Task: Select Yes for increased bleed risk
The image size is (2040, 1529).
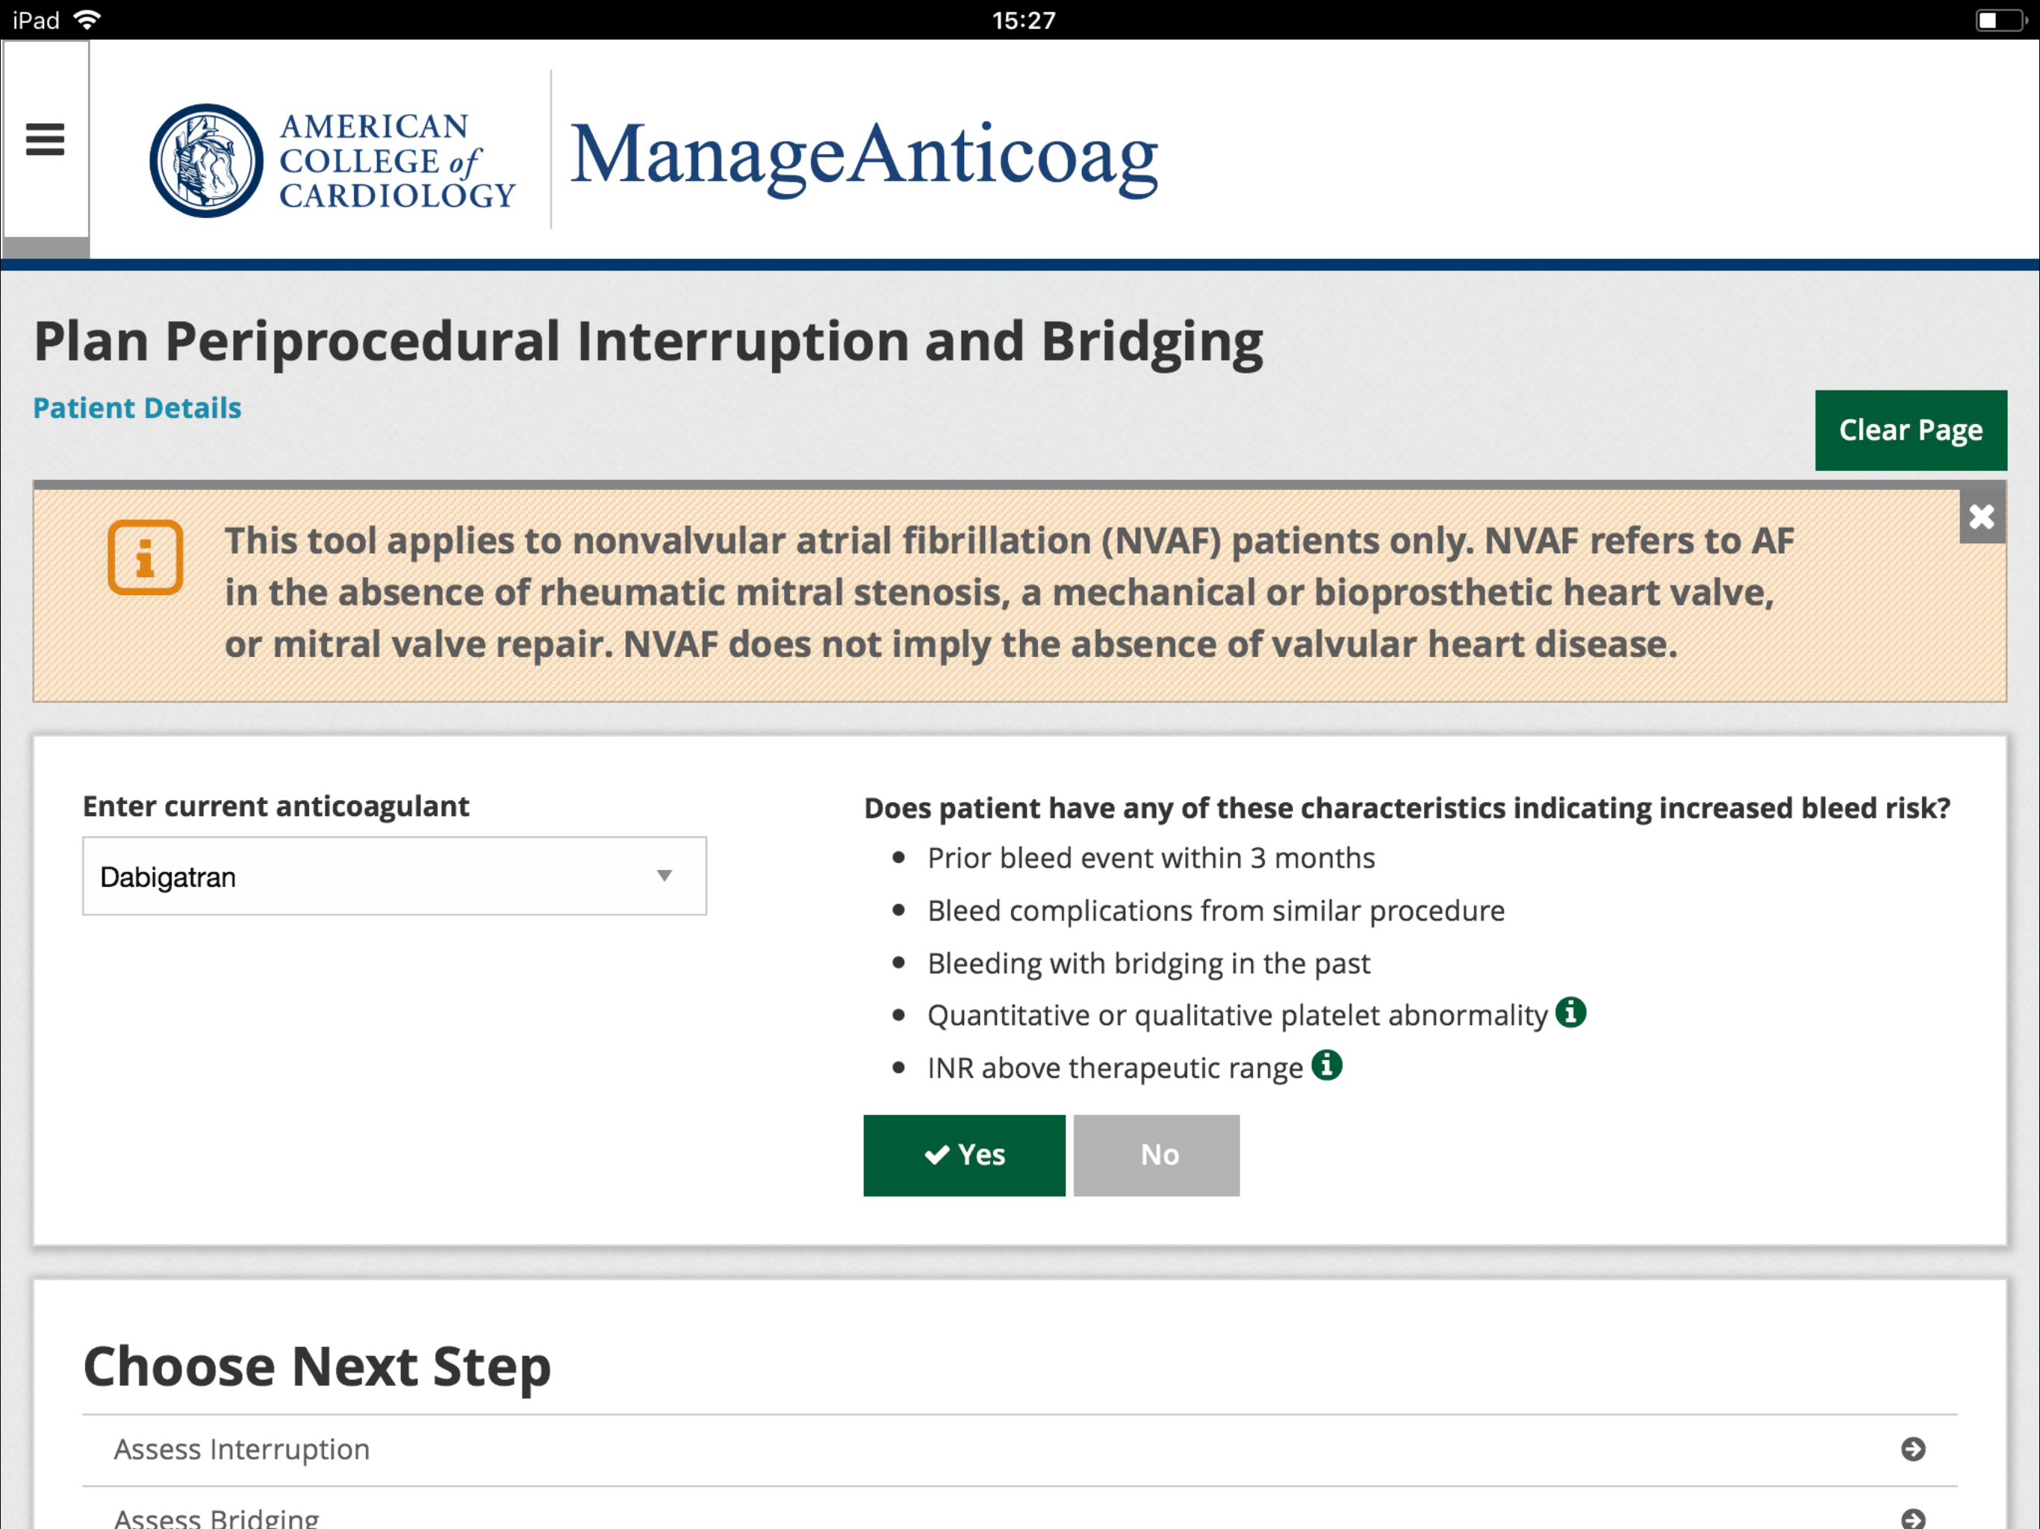Action: click(x=964, y=1154)
